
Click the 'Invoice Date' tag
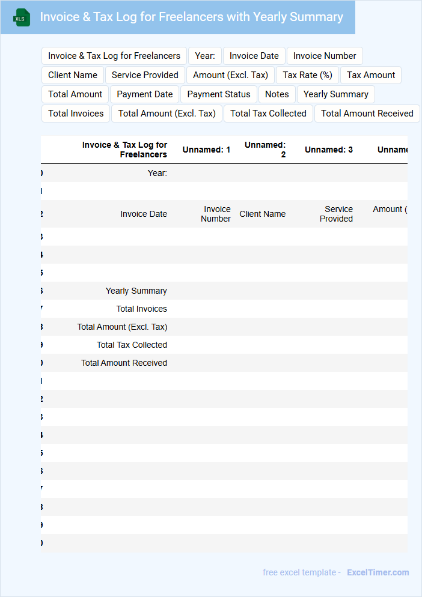pos(254,56)
